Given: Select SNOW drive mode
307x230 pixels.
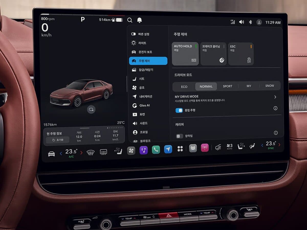Looking at the screenshot, I should pos(270,86).
